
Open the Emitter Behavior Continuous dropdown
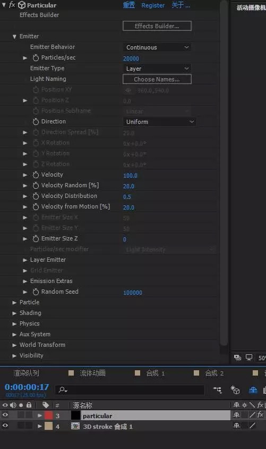pos(158,47)
